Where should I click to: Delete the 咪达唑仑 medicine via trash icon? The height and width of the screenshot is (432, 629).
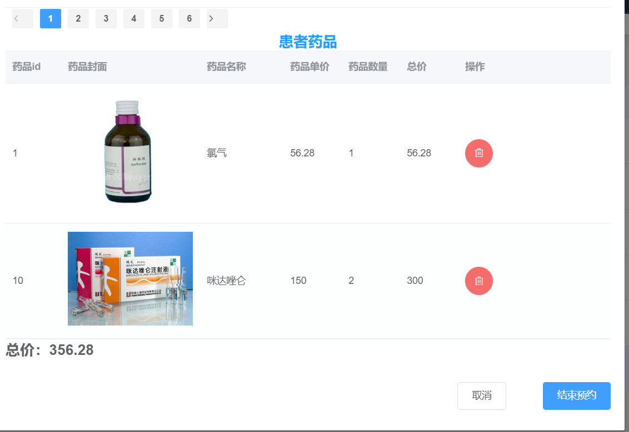478,281
